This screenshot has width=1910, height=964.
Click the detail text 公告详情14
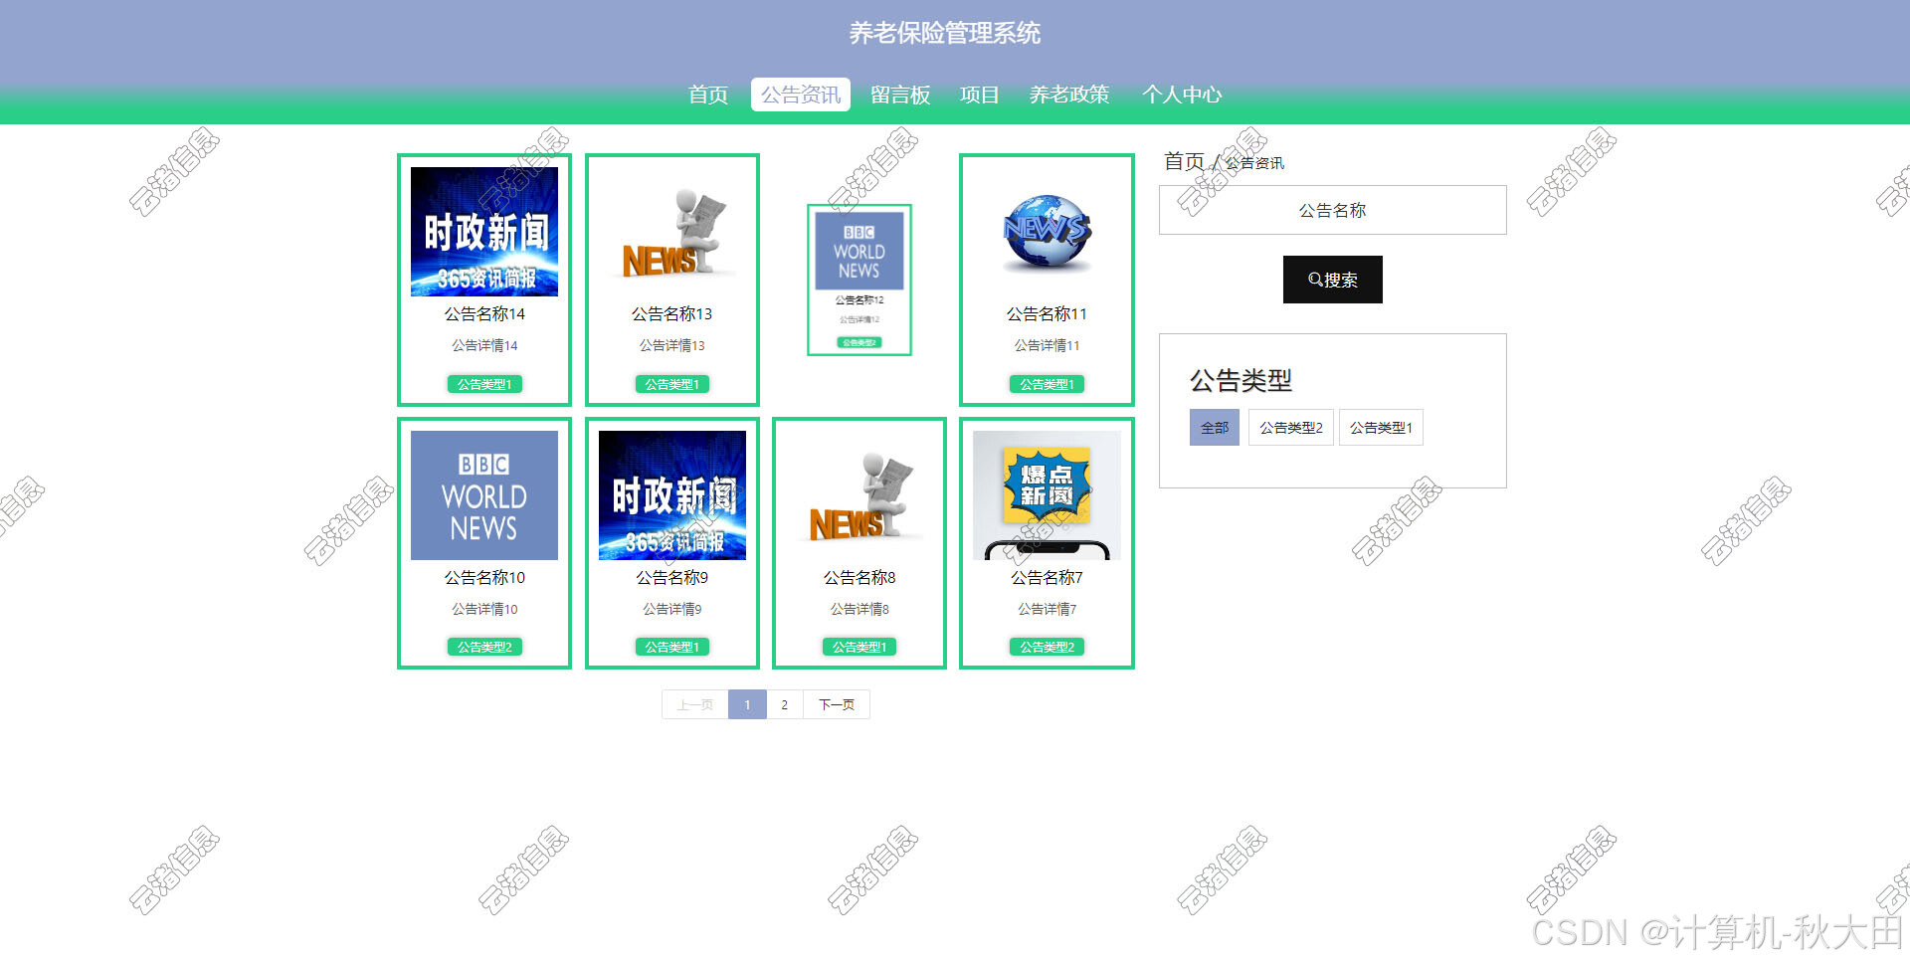click(484, 345)
